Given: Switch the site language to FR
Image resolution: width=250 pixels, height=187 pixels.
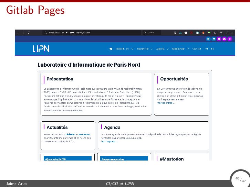Looking at the screenshot, I should pyautogui.click(x=212, y=49).
